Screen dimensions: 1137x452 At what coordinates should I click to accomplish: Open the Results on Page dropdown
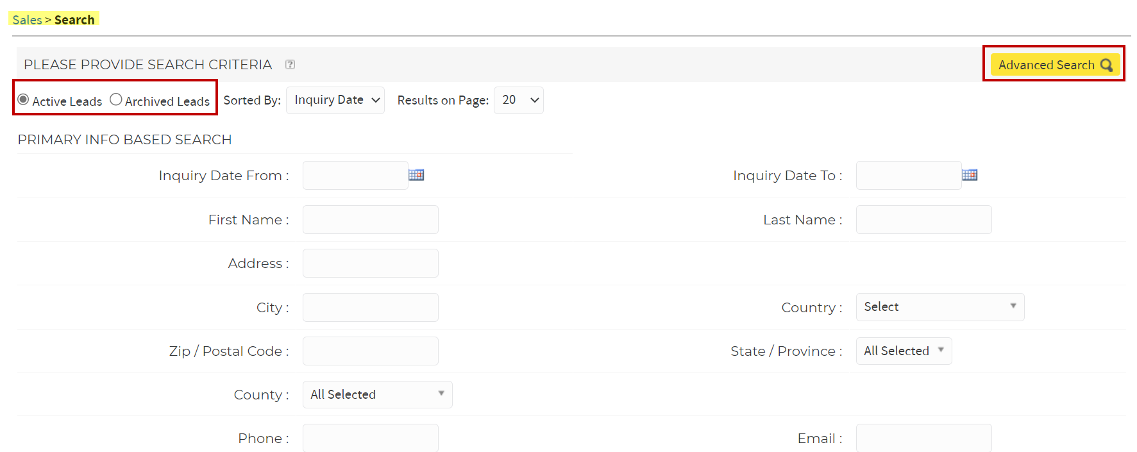[519, 100]
